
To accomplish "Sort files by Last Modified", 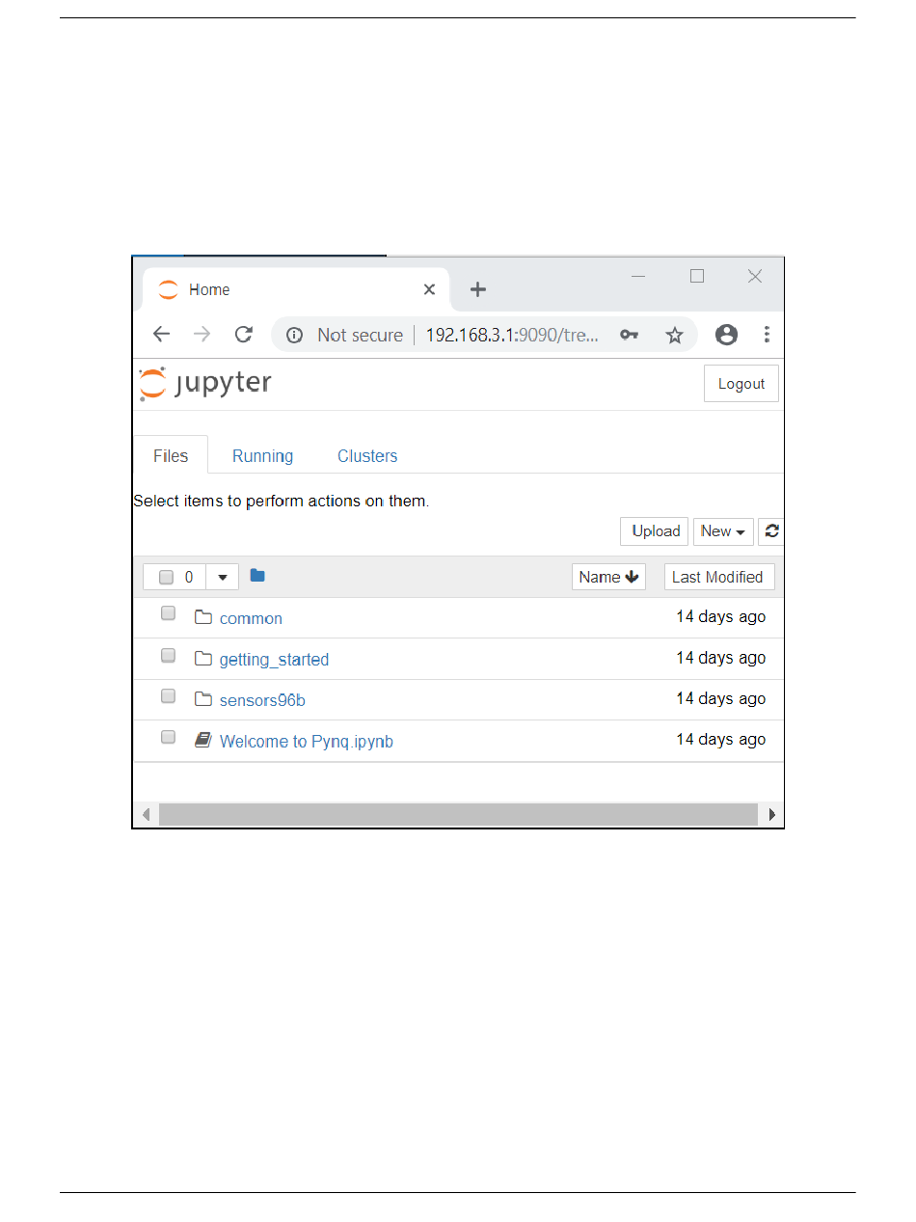I will [719, 577].
